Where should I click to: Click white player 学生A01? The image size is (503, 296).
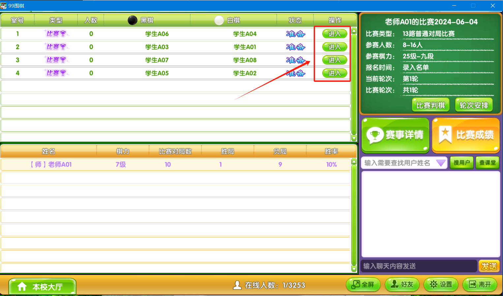coord(245,47)
